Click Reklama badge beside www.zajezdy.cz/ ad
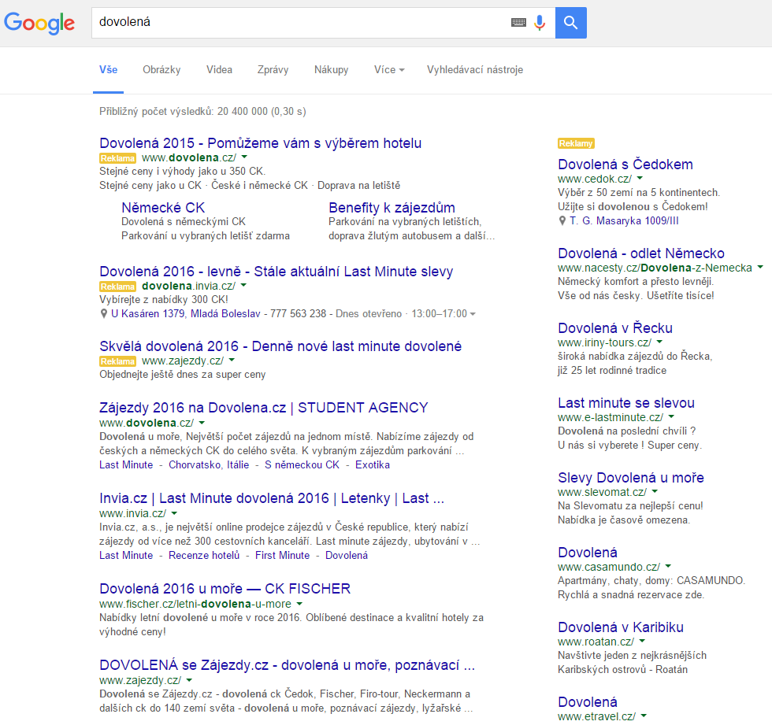Viewport: 772px width, 725px height. (117, 361)
